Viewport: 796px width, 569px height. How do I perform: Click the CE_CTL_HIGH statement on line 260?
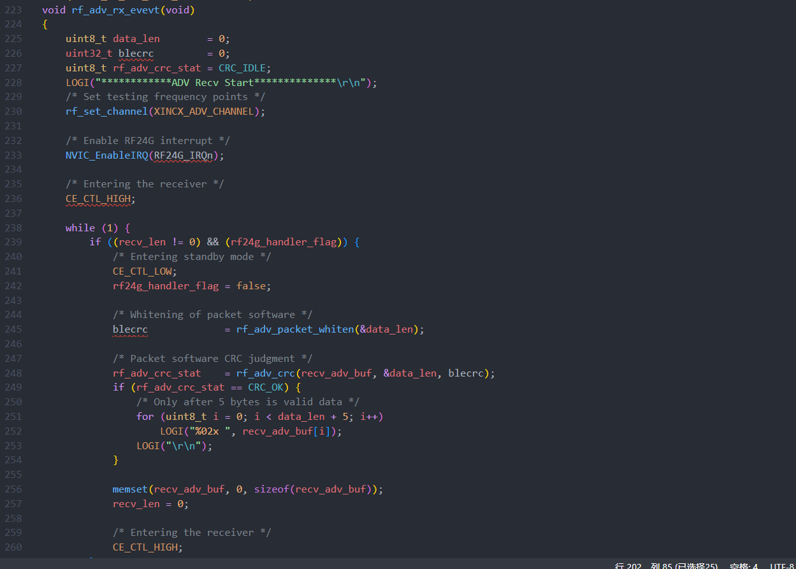pyautogui.click(x=148, y=547)
